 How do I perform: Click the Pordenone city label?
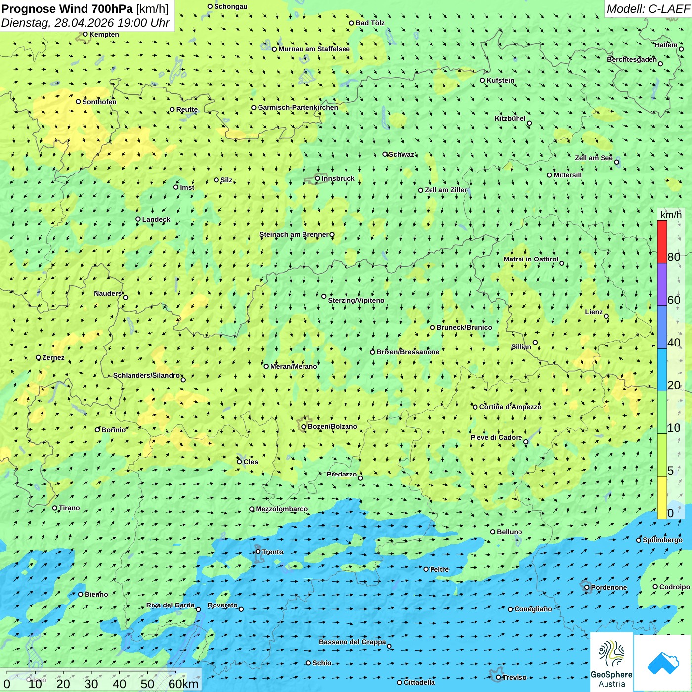tap(609, 587)
